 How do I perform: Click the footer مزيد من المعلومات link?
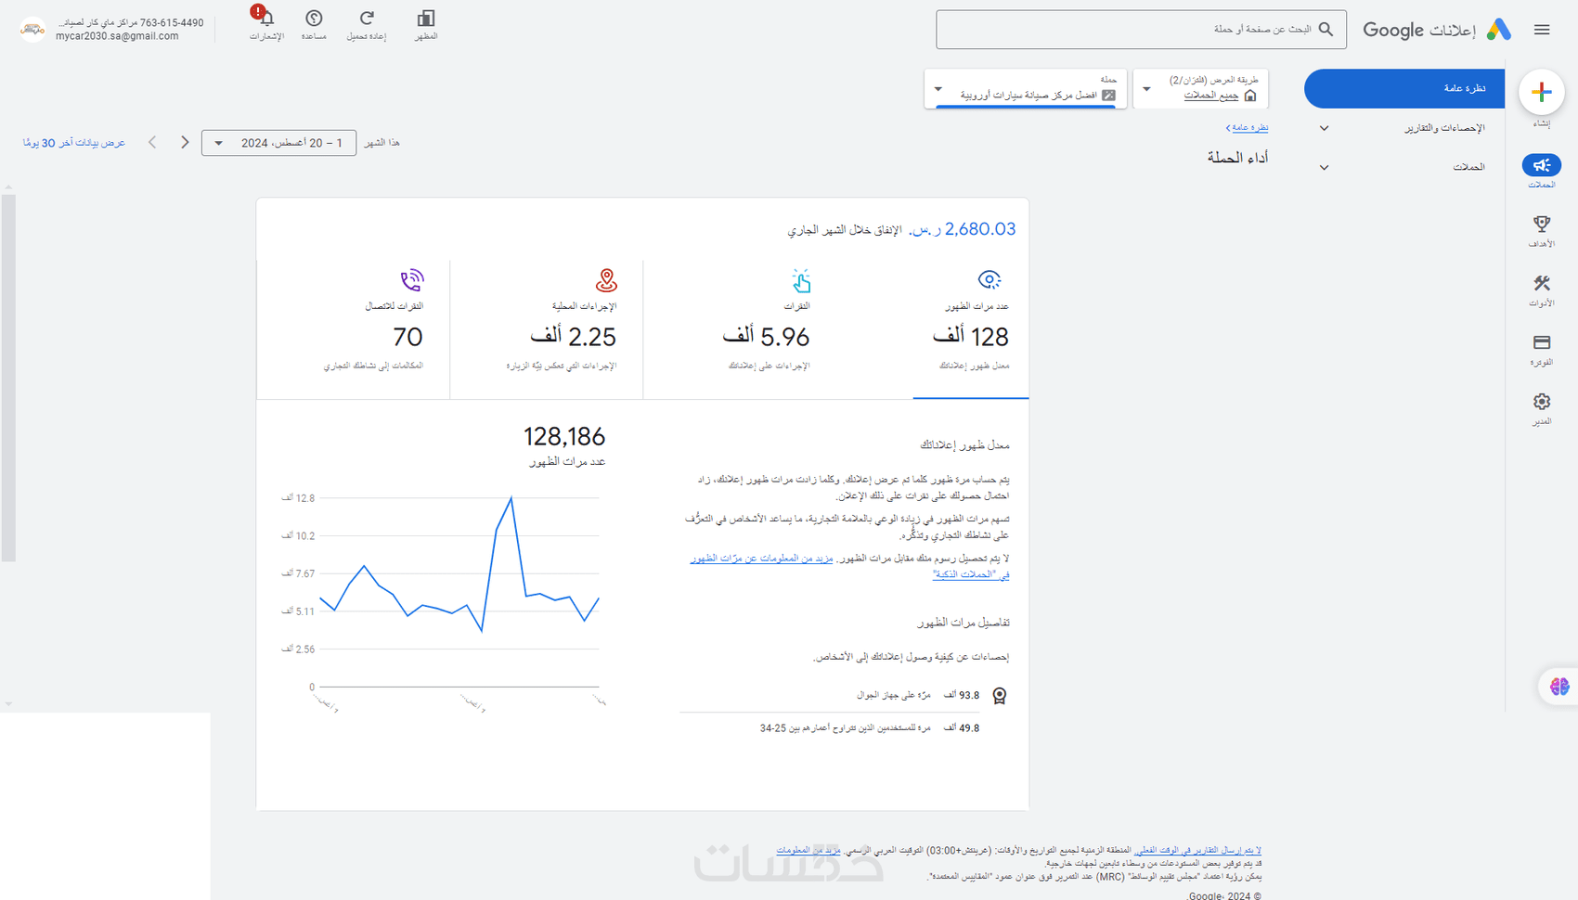tap(808, 850)
